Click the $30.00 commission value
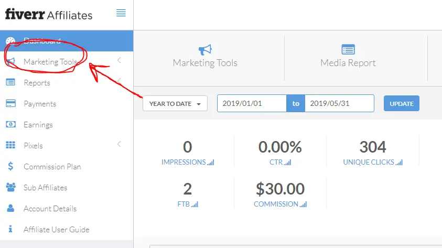This screenshot has height=248, width=442. point(280,189)
